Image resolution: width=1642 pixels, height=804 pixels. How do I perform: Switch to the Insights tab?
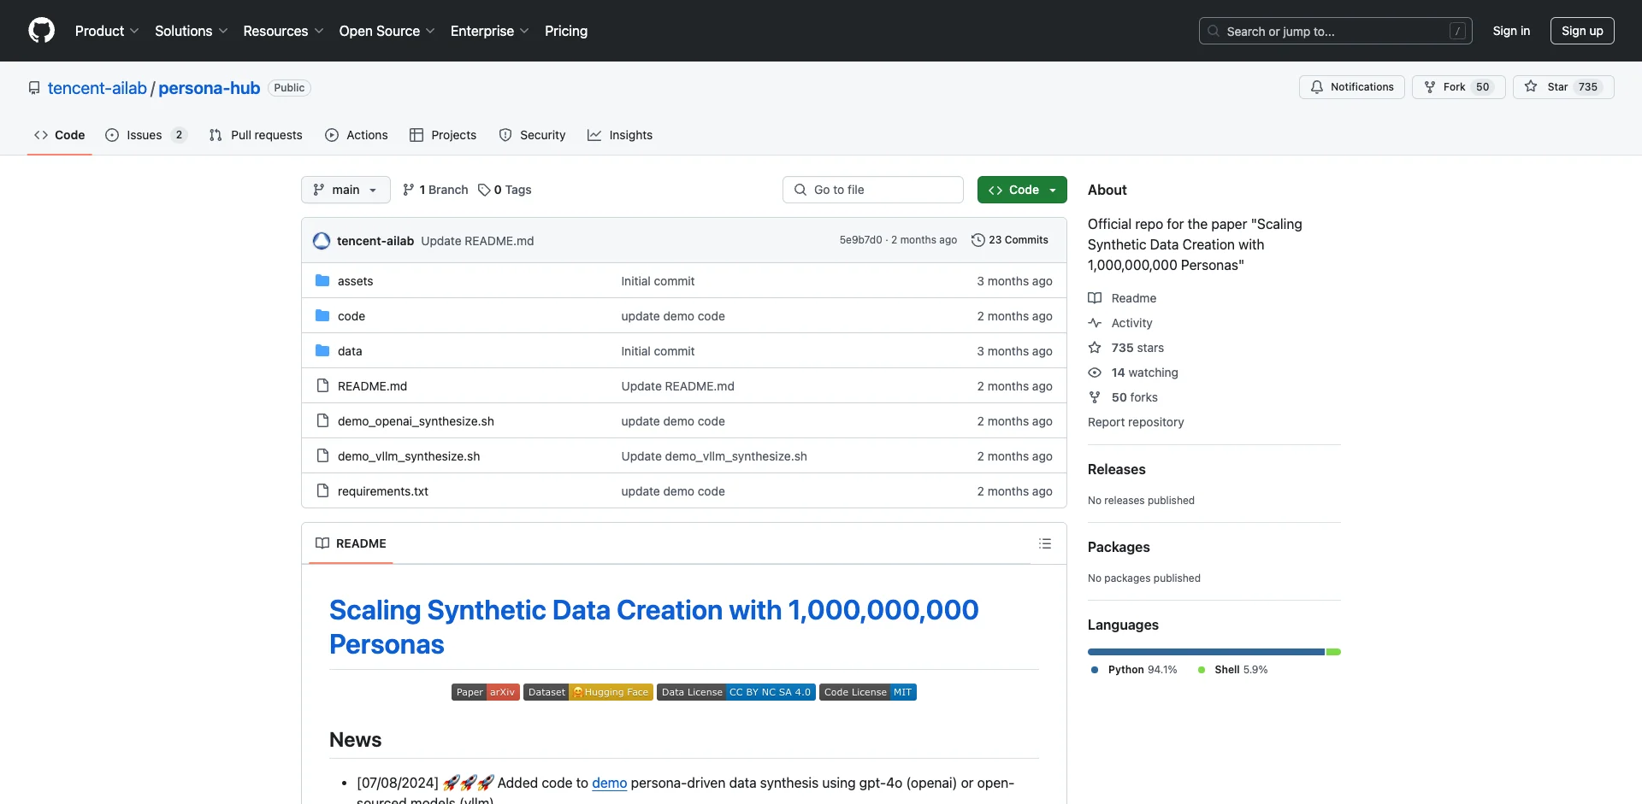point(620,135)
